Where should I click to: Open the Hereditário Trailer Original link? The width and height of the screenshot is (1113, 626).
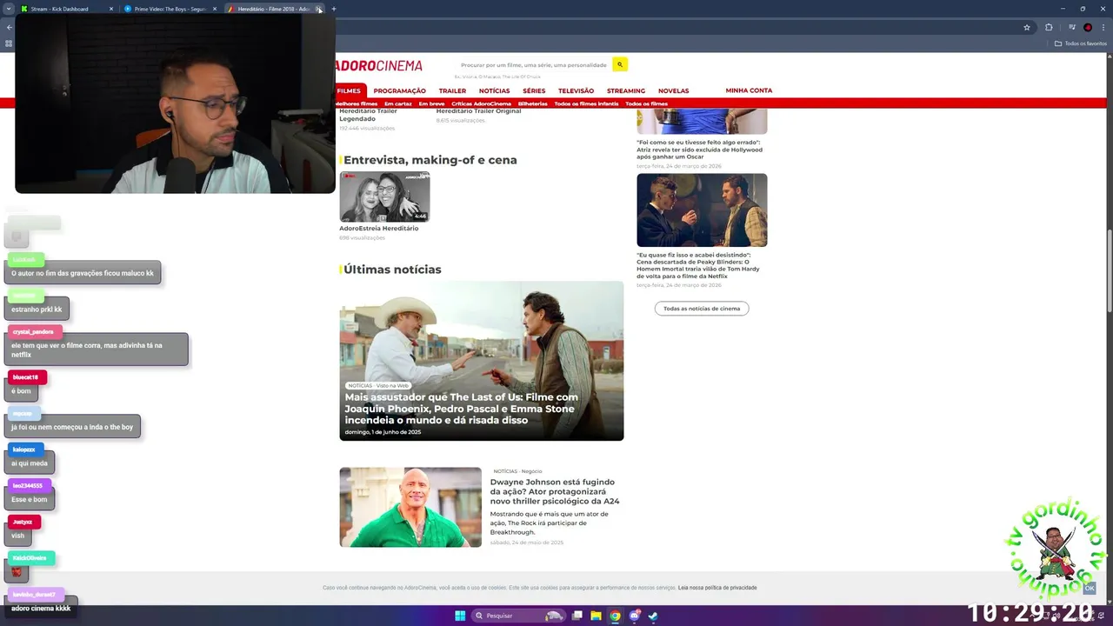[478, 111]
